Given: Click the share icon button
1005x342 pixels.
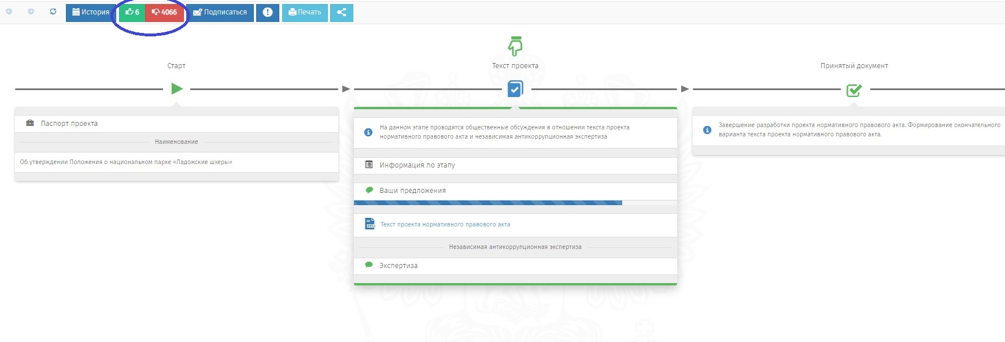Looking at the screenshot, I should pos(342,12).
